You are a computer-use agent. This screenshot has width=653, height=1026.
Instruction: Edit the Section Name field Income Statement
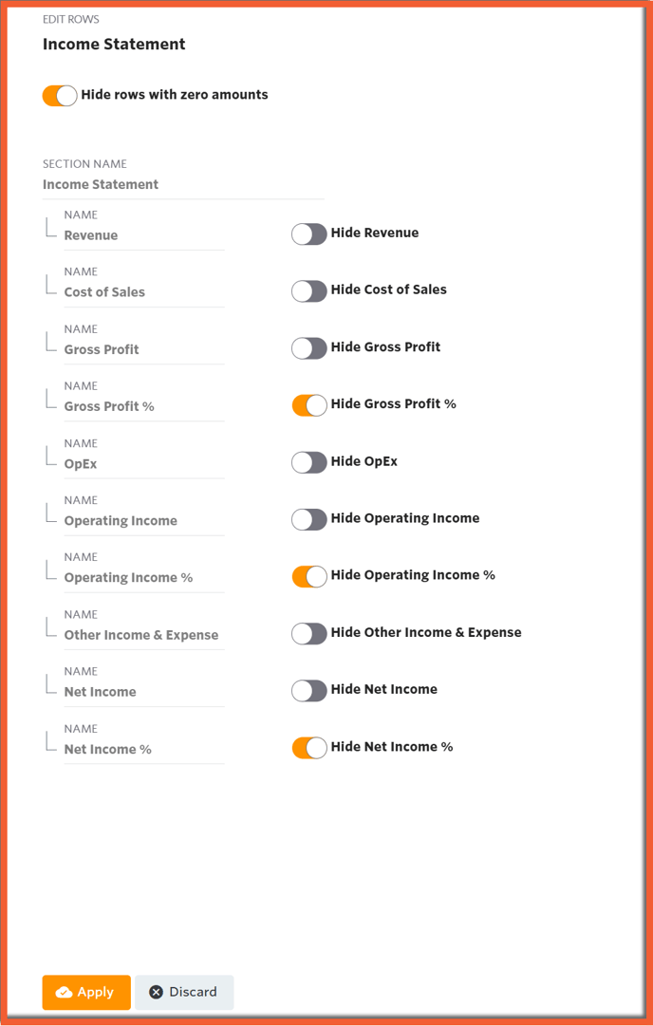tap(183, 184)
